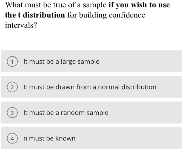Click the bold phrase "if you wish to use"

pos(137,5)
